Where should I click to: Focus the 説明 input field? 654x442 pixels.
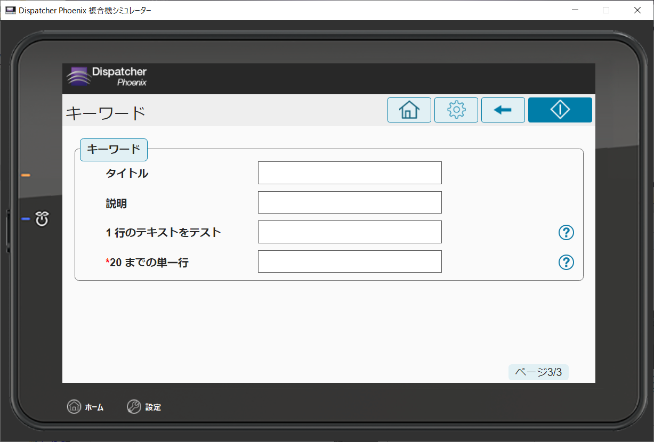[x=350, y=202]
